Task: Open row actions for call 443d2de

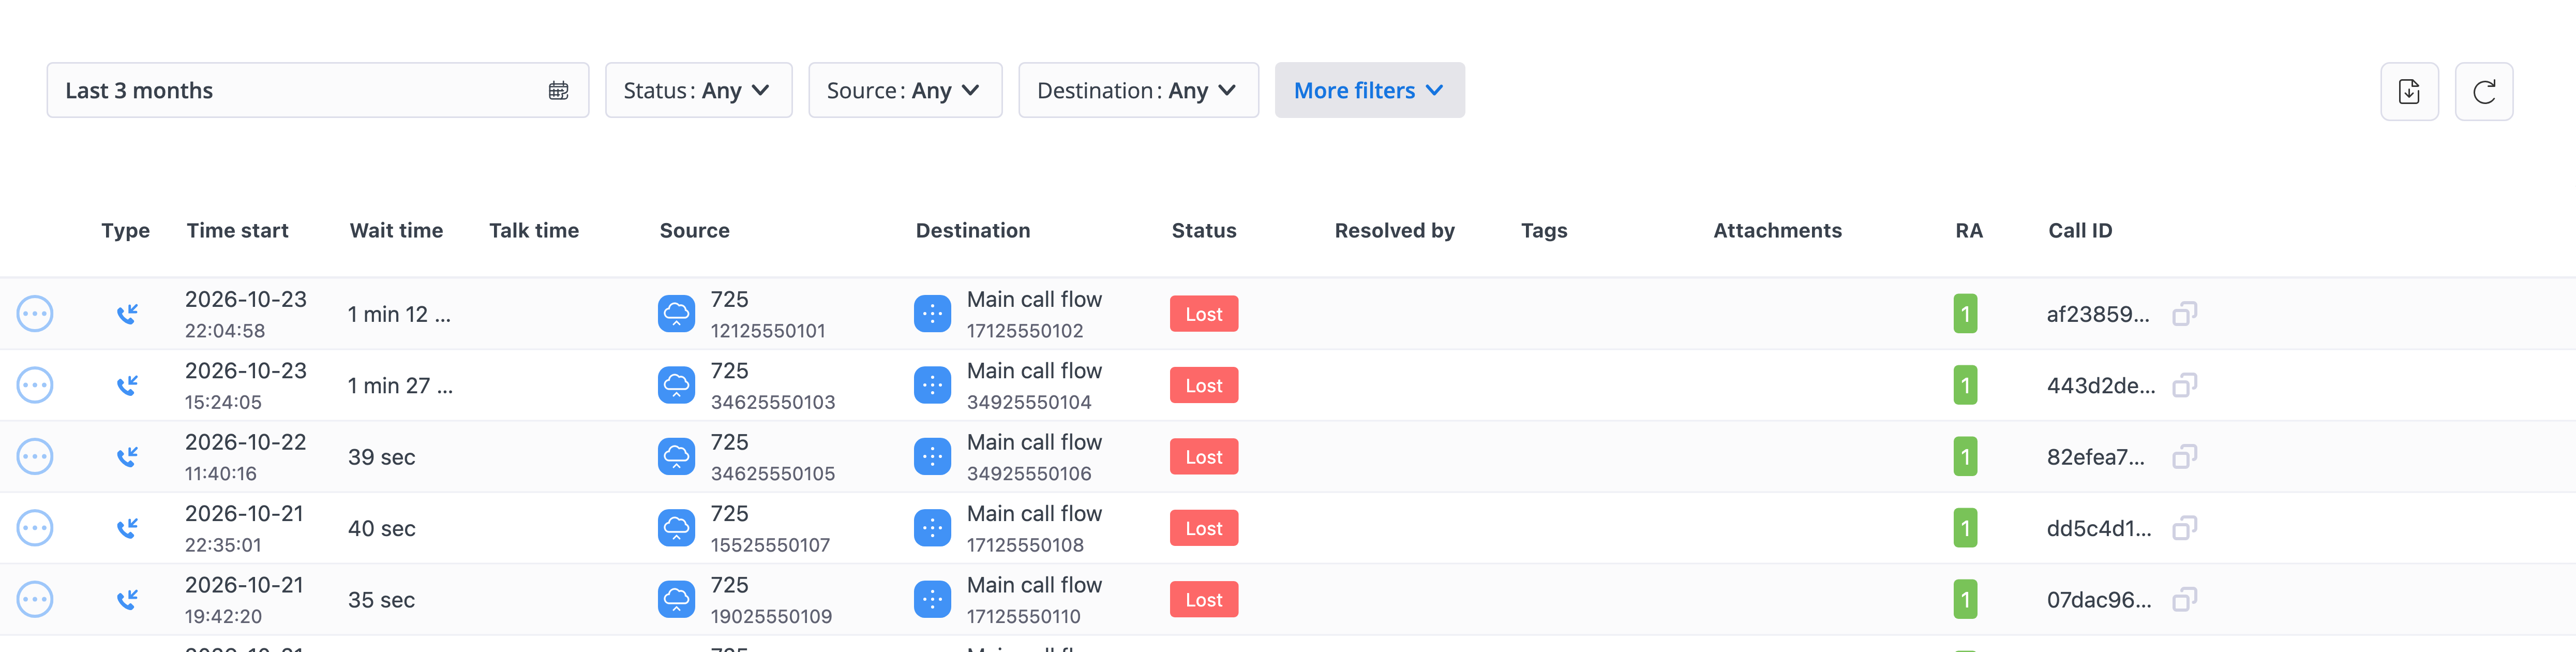Action: pos(35,385)
